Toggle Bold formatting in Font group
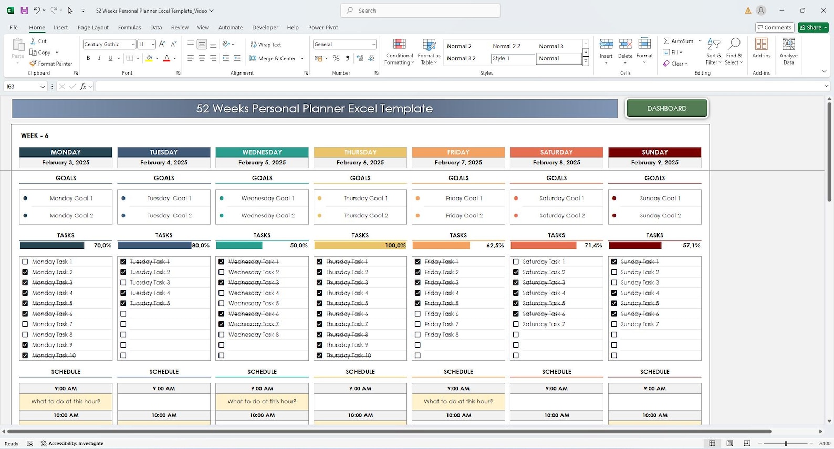Image resolution: width=834 pixels, height=449 pixels. (x=88, y=58)
